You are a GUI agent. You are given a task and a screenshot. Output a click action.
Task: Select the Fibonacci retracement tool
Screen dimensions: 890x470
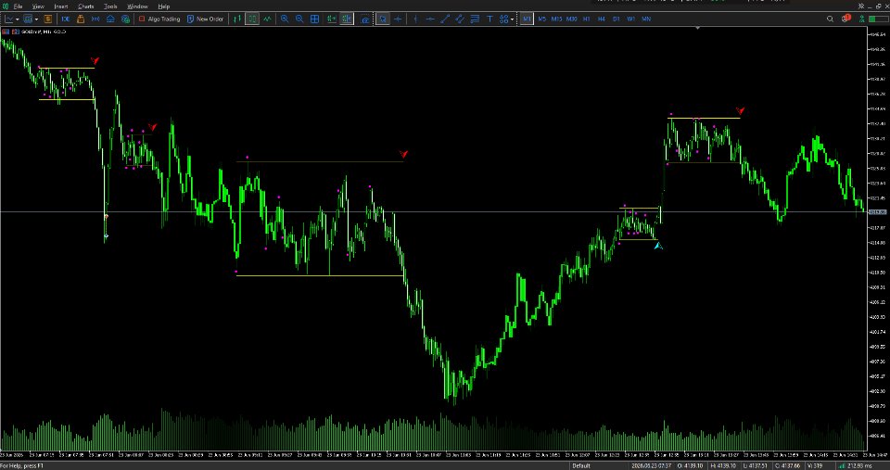click(x=475, y=19)
